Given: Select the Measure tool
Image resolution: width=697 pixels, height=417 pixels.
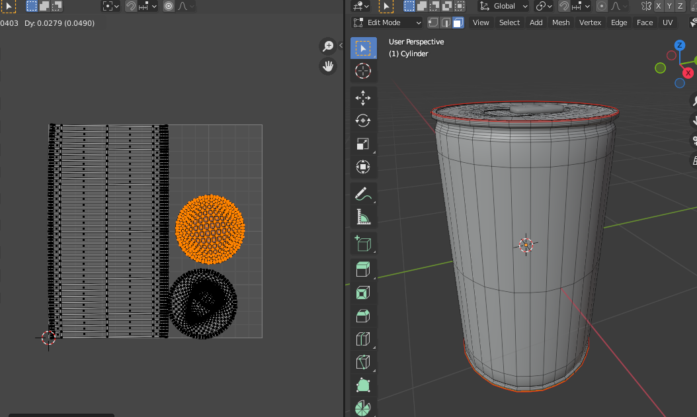Looking at the screenshot, I should click(x=363, y=216).
